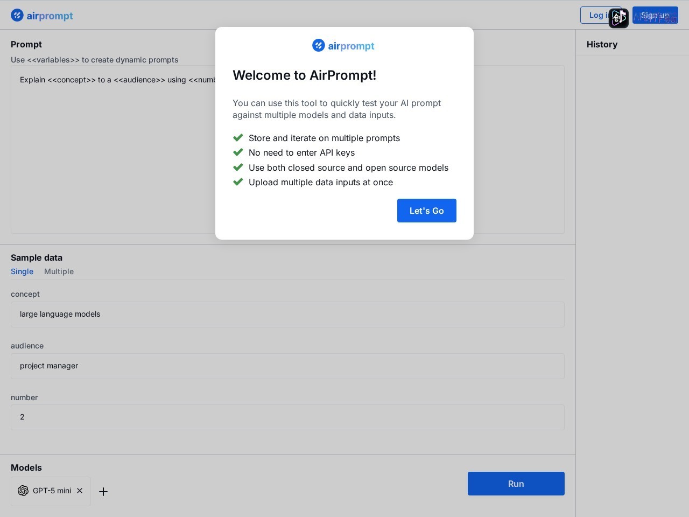The width and height of the screenshot is (689, 517).
Task: Click the airprompt logo in header
Action: point(42,16)
